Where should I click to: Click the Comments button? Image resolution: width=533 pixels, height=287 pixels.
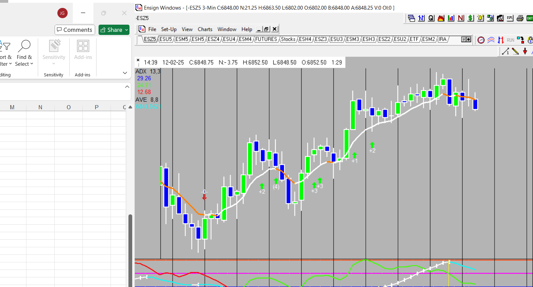(x=75, y=30)
